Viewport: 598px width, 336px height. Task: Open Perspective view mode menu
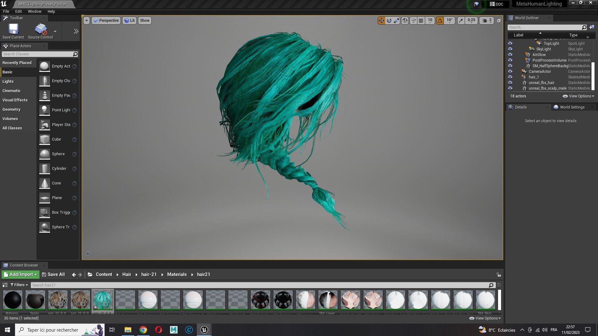coord(106,21)
